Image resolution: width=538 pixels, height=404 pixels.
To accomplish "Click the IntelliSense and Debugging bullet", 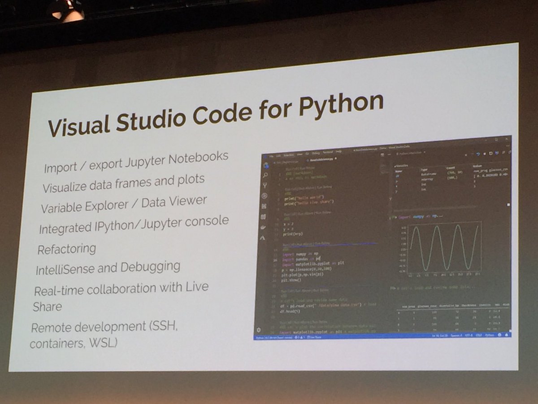I will (108, 268).
